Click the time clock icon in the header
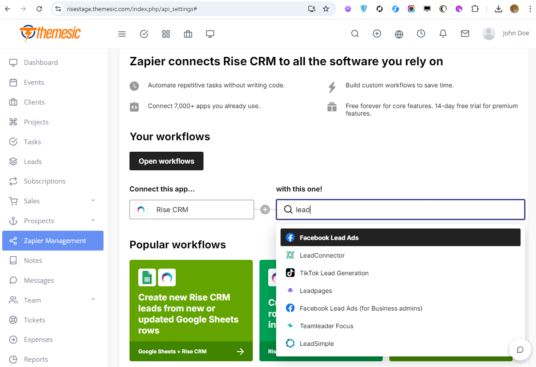The image size is (536, 367). (421, 34)
